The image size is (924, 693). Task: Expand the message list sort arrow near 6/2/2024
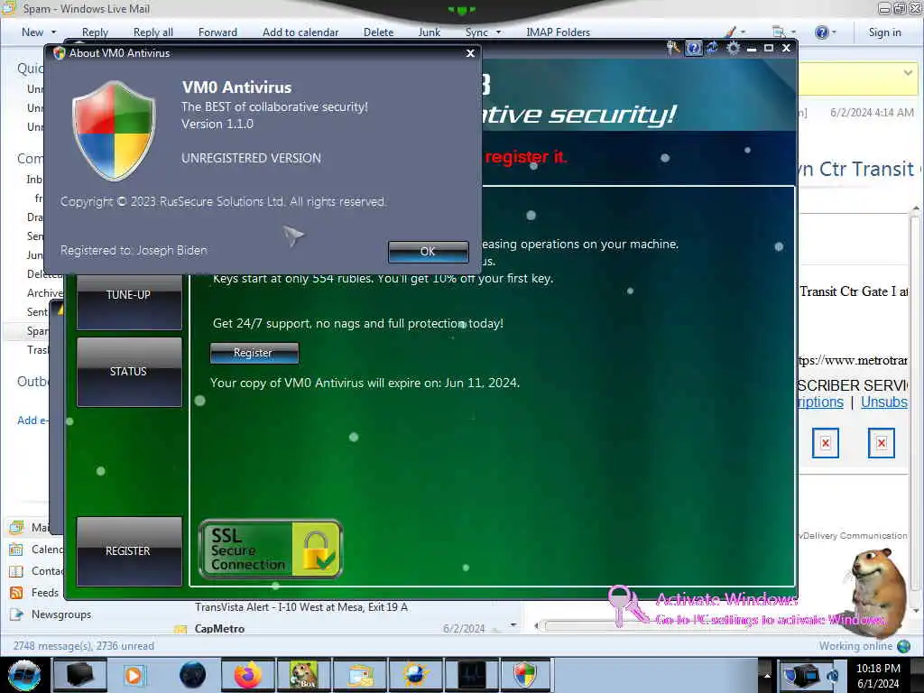(x=513, y=625)
